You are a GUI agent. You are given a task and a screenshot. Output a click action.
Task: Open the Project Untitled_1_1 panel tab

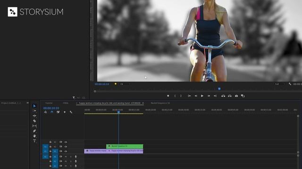[x=11, y=103]
